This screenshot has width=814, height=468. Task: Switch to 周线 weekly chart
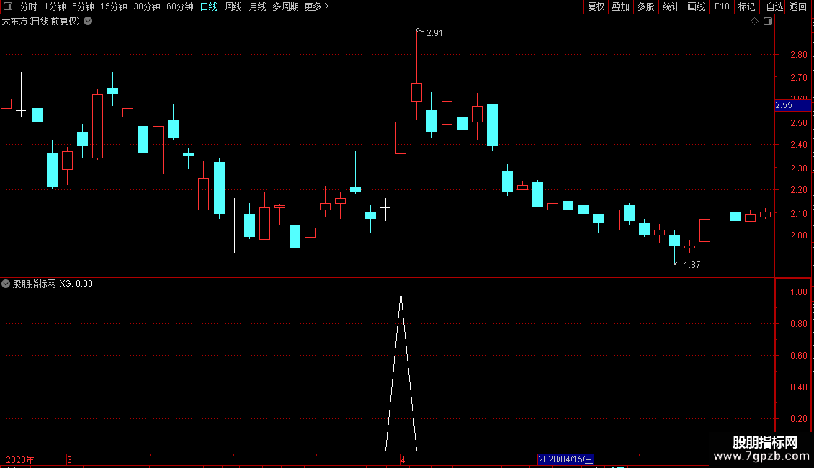coord(233,6)
